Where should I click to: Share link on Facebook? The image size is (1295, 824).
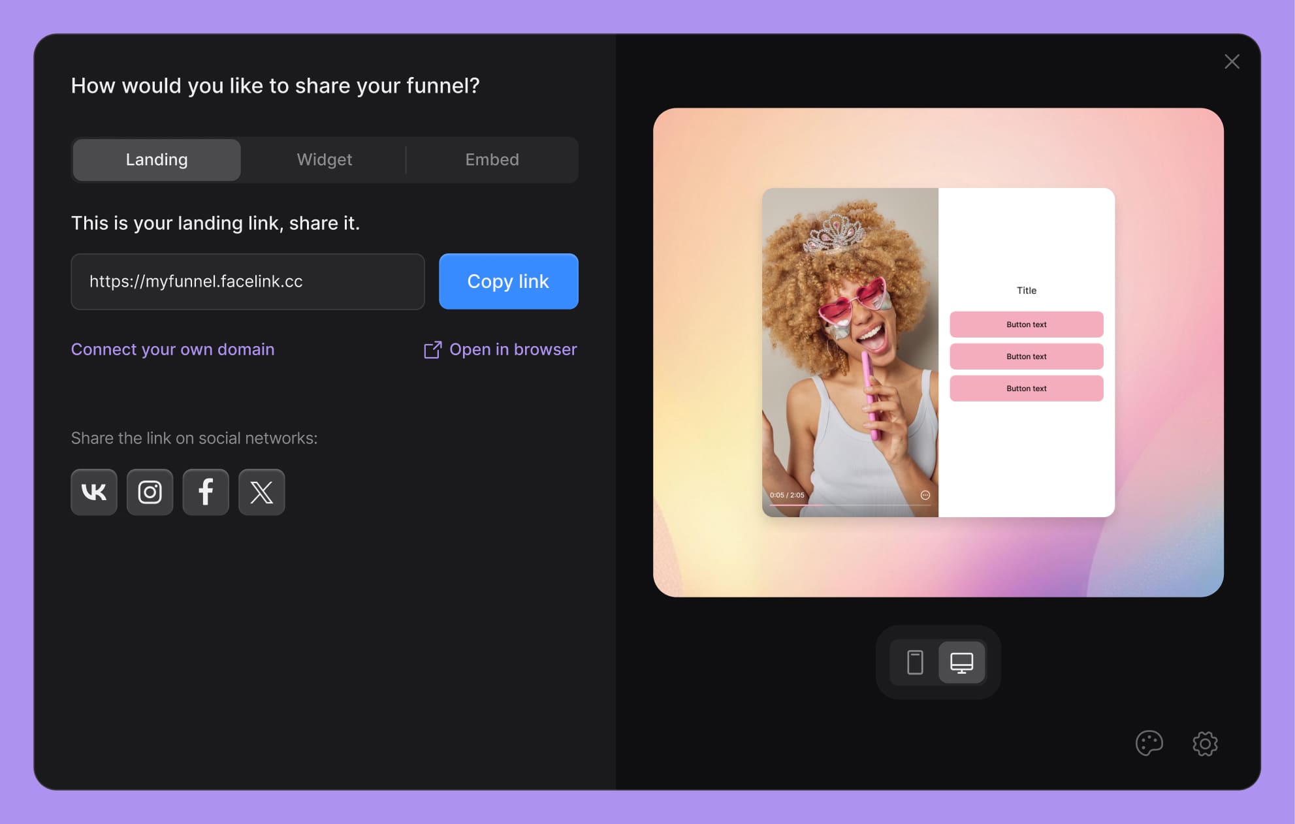(x=206, y=492)
